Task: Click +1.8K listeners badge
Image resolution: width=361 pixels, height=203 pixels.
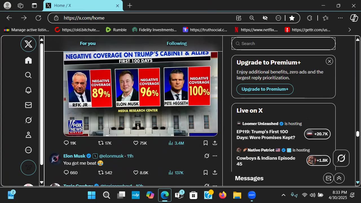Action: click(318, 160)
